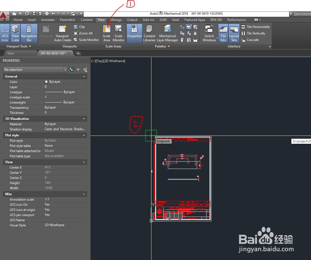Click the New drawing icon in quick access toolbar
The height and width of the screenshot is (260, 311).
coord(14,14)
